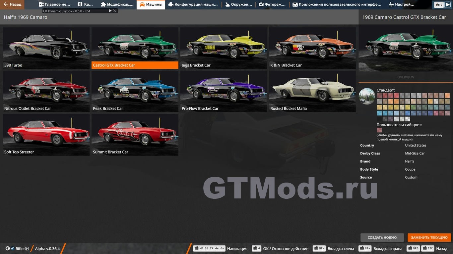Pick the Rusted Bucket Mafia configuration
The image size is (453, 254).
click(x=312, y=91)
